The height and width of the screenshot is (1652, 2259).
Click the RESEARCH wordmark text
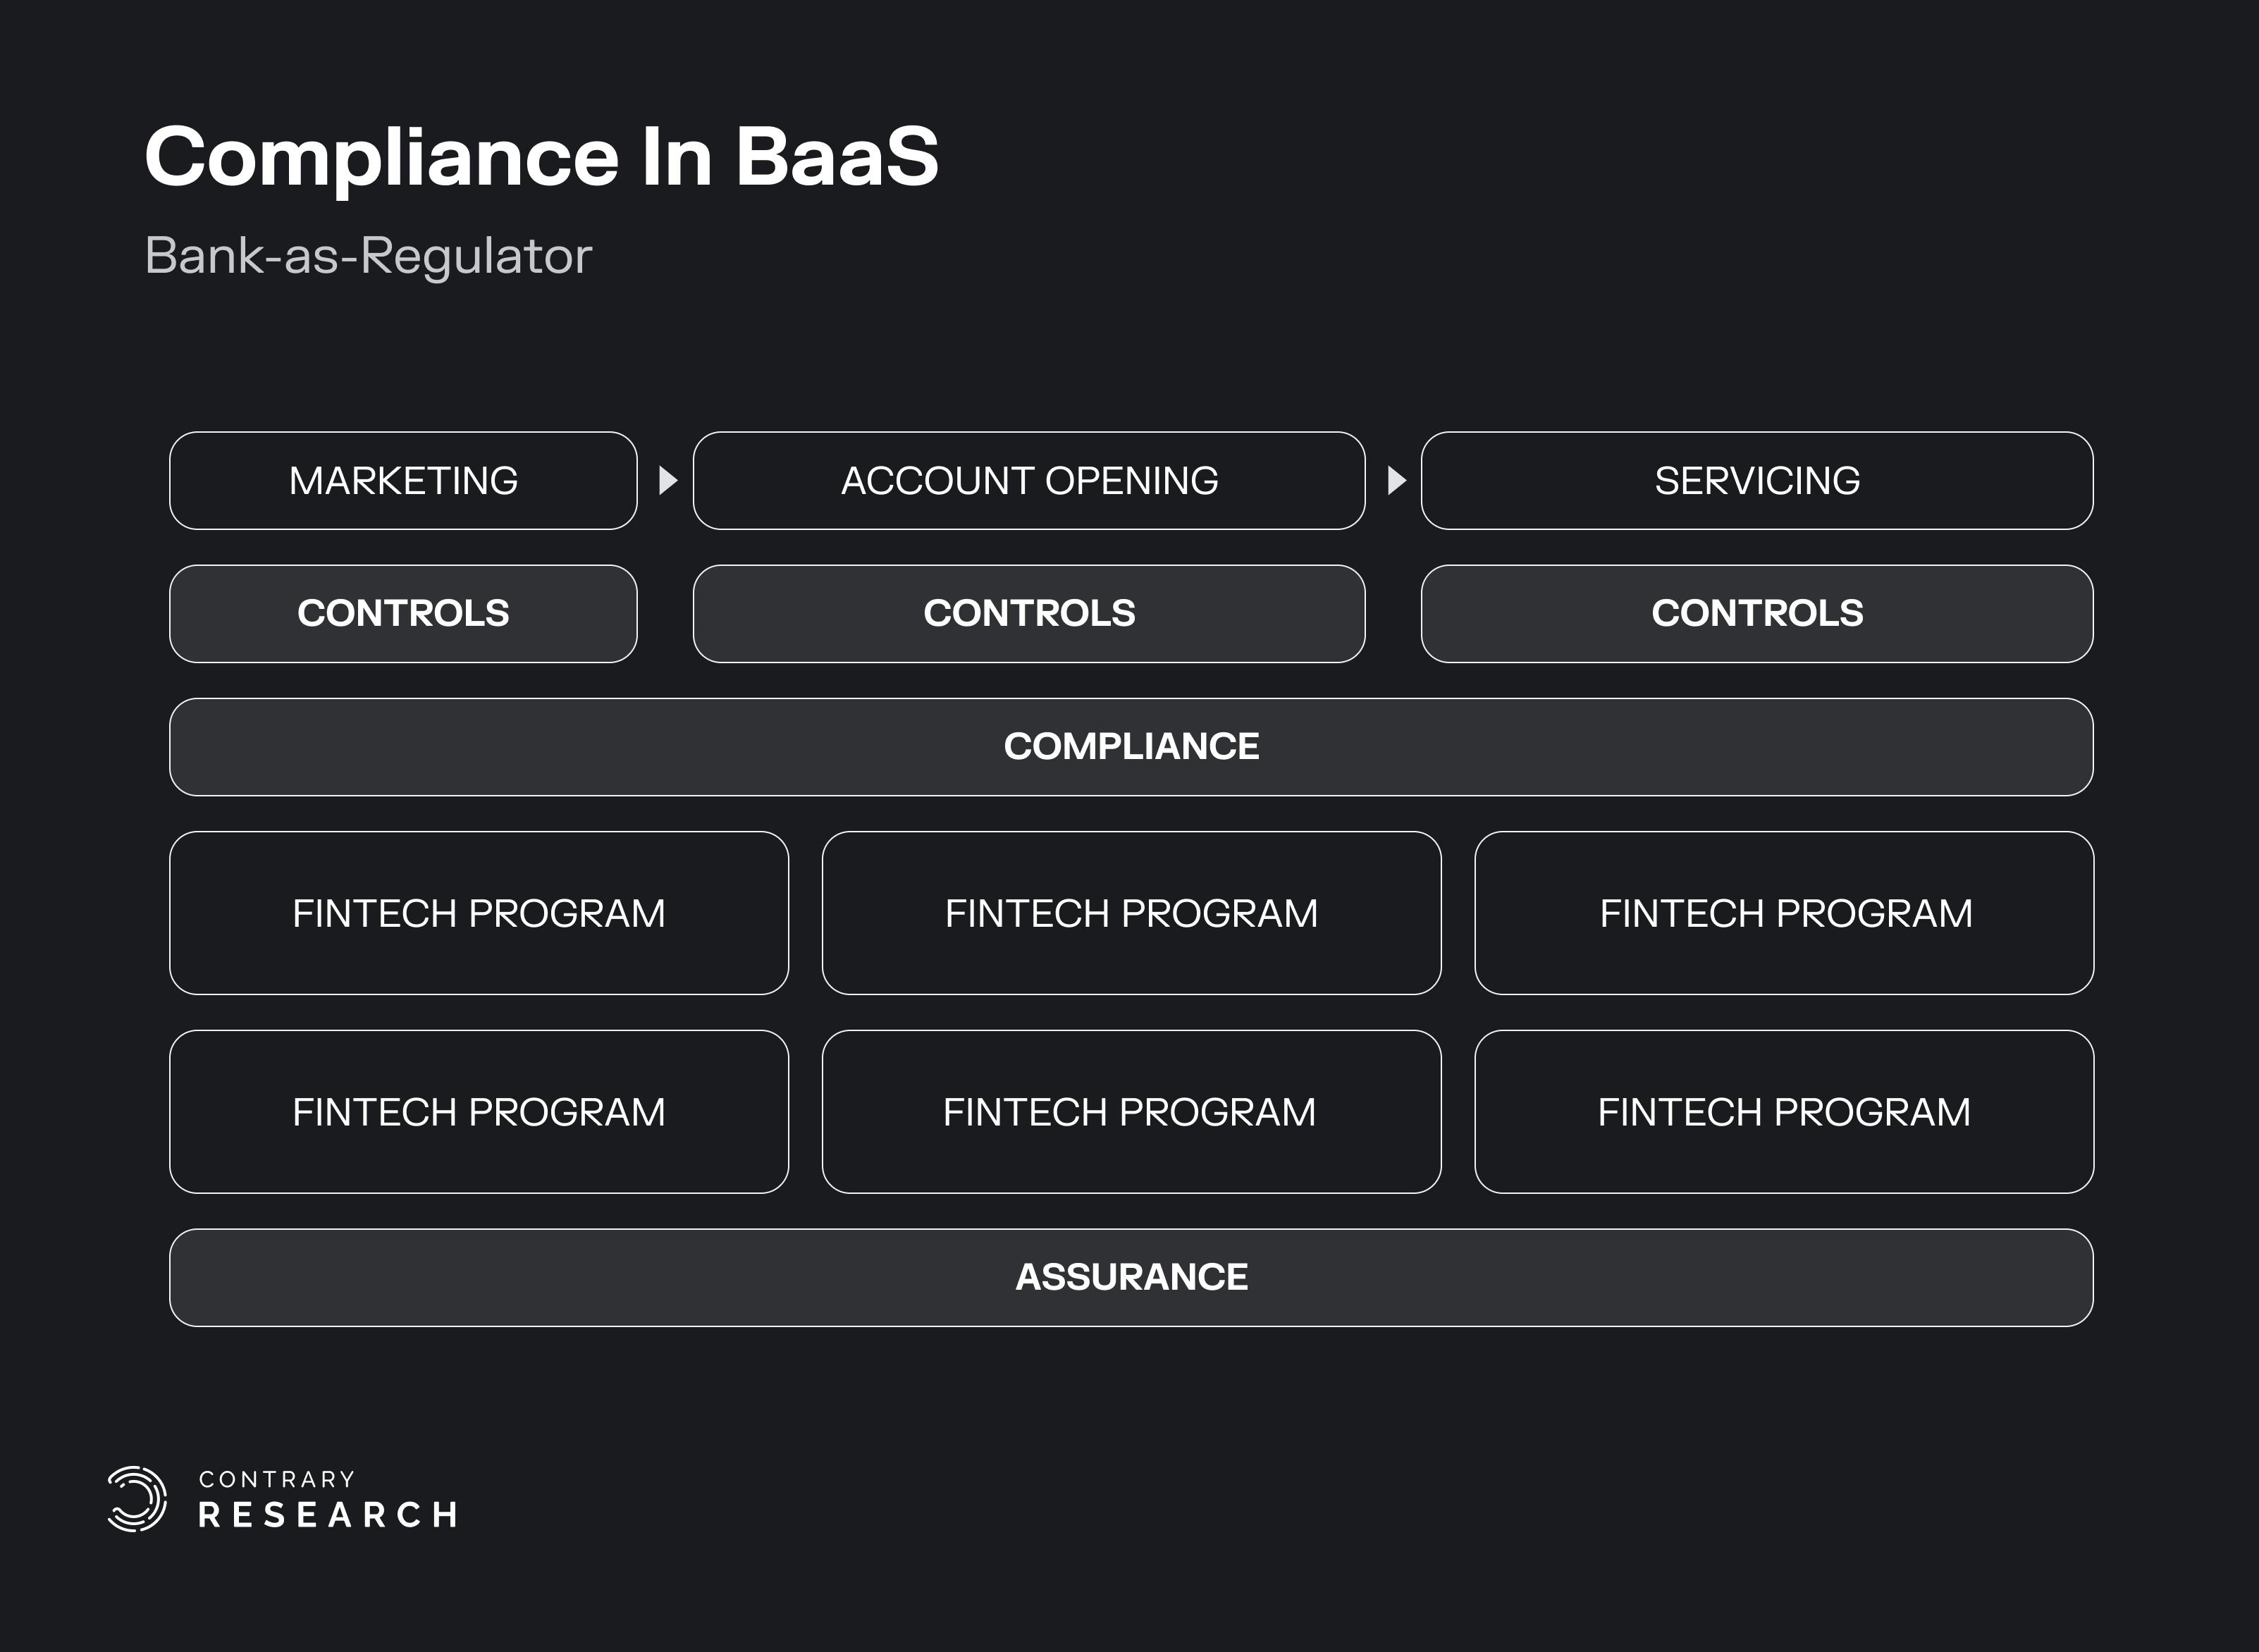(x=328, y=1515)
